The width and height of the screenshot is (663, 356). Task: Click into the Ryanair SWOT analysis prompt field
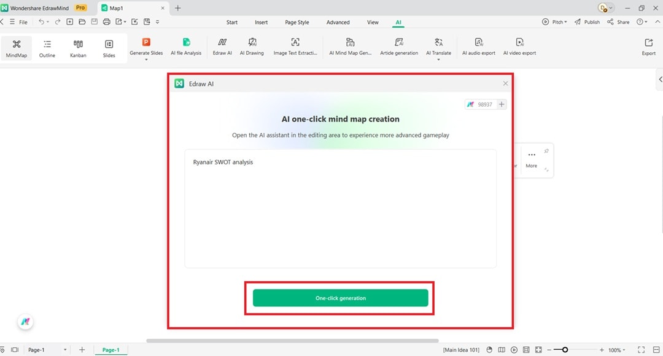click(x=340, y=209)
